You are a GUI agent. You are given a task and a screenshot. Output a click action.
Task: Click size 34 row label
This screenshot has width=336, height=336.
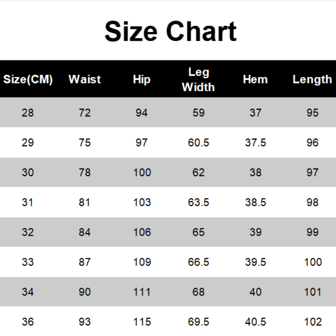coord(28,292)
